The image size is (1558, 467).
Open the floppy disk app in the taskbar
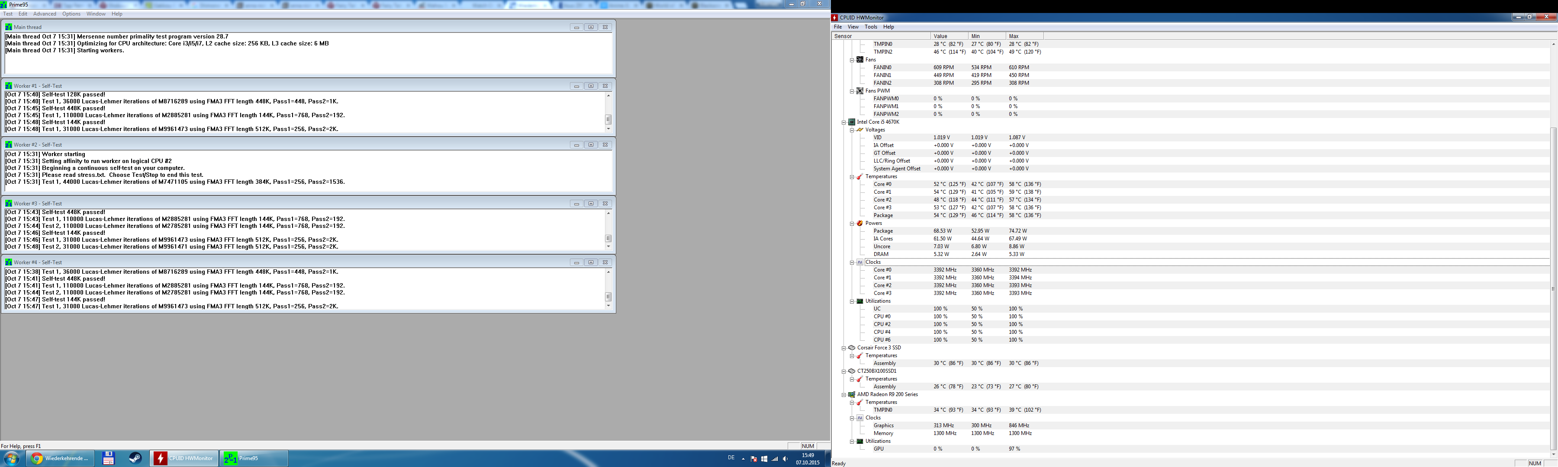[108, 458]
